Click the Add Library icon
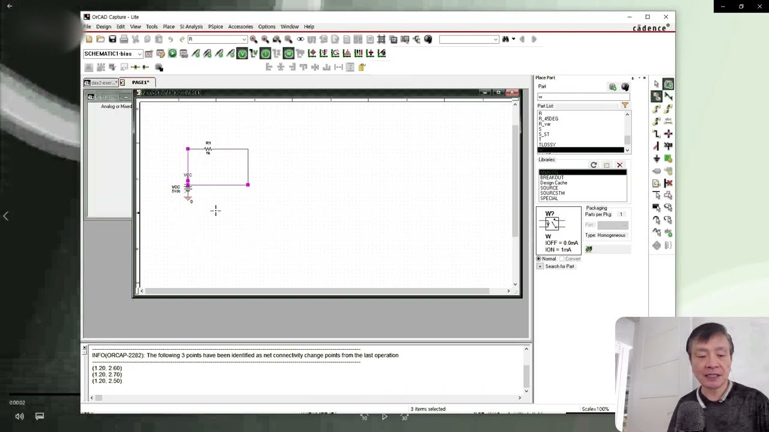Image resolution: width=769 pixels, height=432 pixels. point(607,165)
